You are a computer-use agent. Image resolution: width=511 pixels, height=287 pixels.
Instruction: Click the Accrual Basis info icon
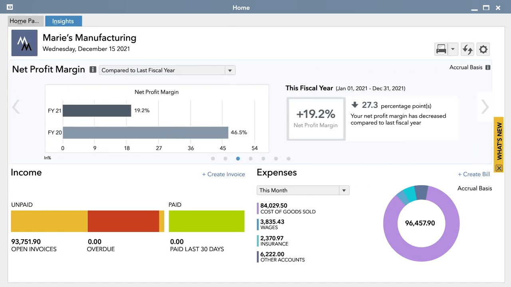click(487, 67)
